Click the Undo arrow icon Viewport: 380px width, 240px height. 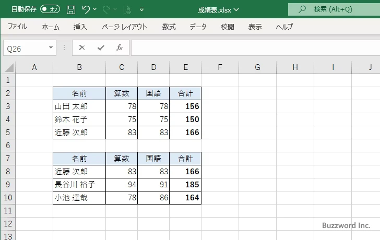click(86, 9)
